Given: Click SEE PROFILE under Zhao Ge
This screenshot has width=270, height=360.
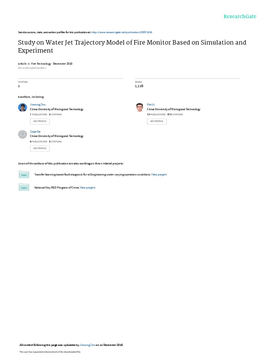Looking at the screenshot, I should [40, 148].
